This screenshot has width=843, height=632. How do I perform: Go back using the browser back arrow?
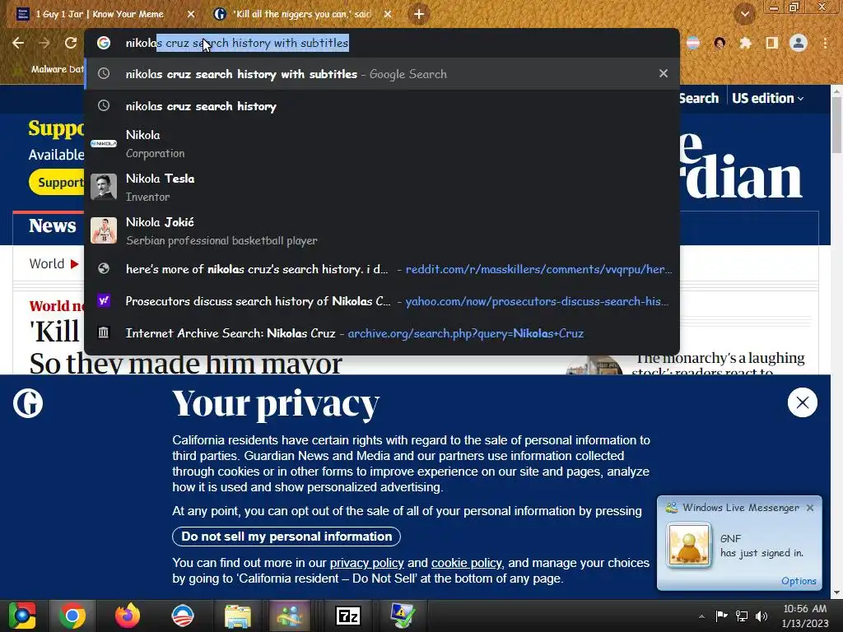click(x=18, y=43)
